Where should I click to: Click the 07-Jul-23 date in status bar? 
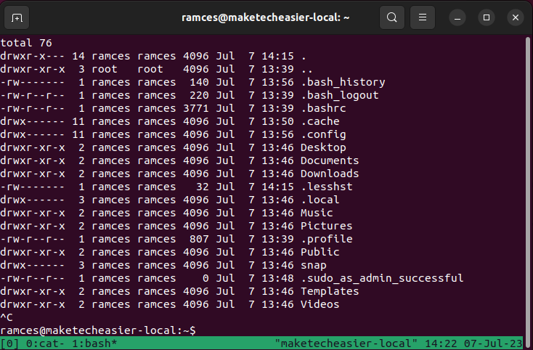[493, 343]
